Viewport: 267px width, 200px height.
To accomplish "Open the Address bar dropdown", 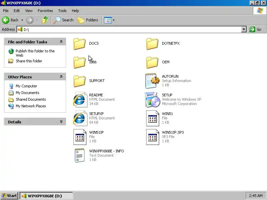I will pos(244,29).
